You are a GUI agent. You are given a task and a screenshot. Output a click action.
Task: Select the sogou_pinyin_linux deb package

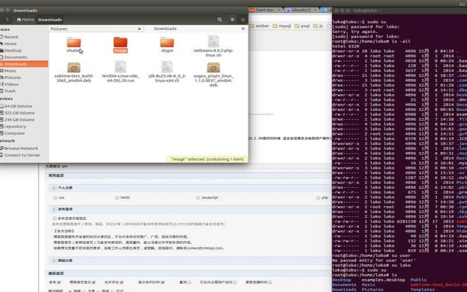(x=213, y=74)
